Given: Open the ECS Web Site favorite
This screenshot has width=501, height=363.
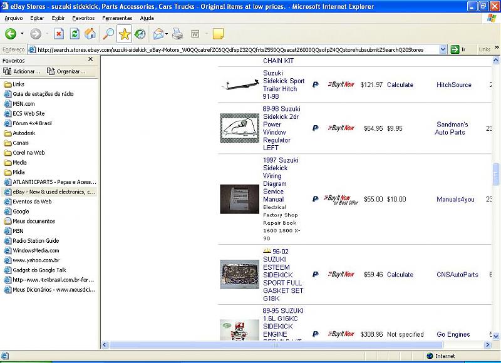Looking at the screenshot, I should [x=24, y=113].
